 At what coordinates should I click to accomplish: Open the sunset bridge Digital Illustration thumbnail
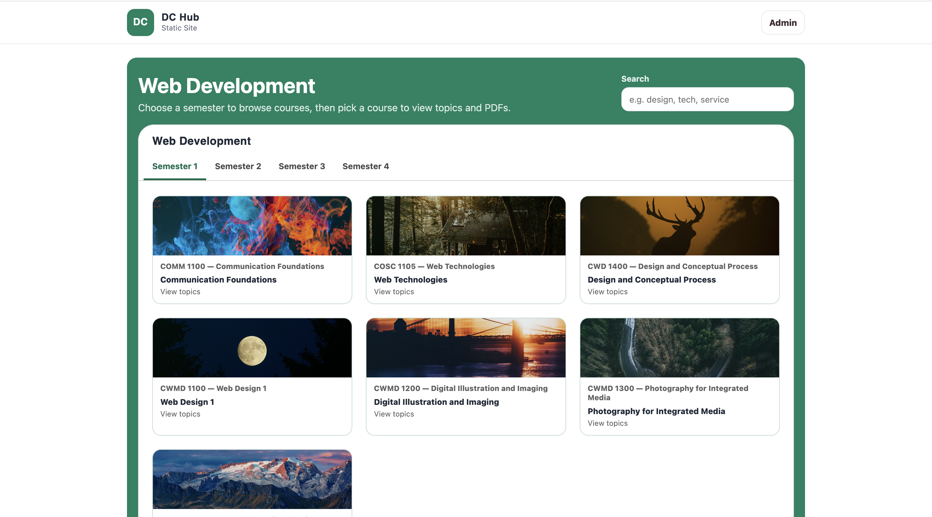pos(466,348)
